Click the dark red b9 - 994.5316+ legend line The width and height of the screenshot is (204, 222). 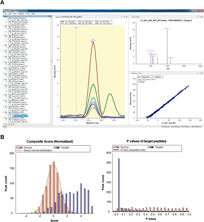tap(97, 22)
